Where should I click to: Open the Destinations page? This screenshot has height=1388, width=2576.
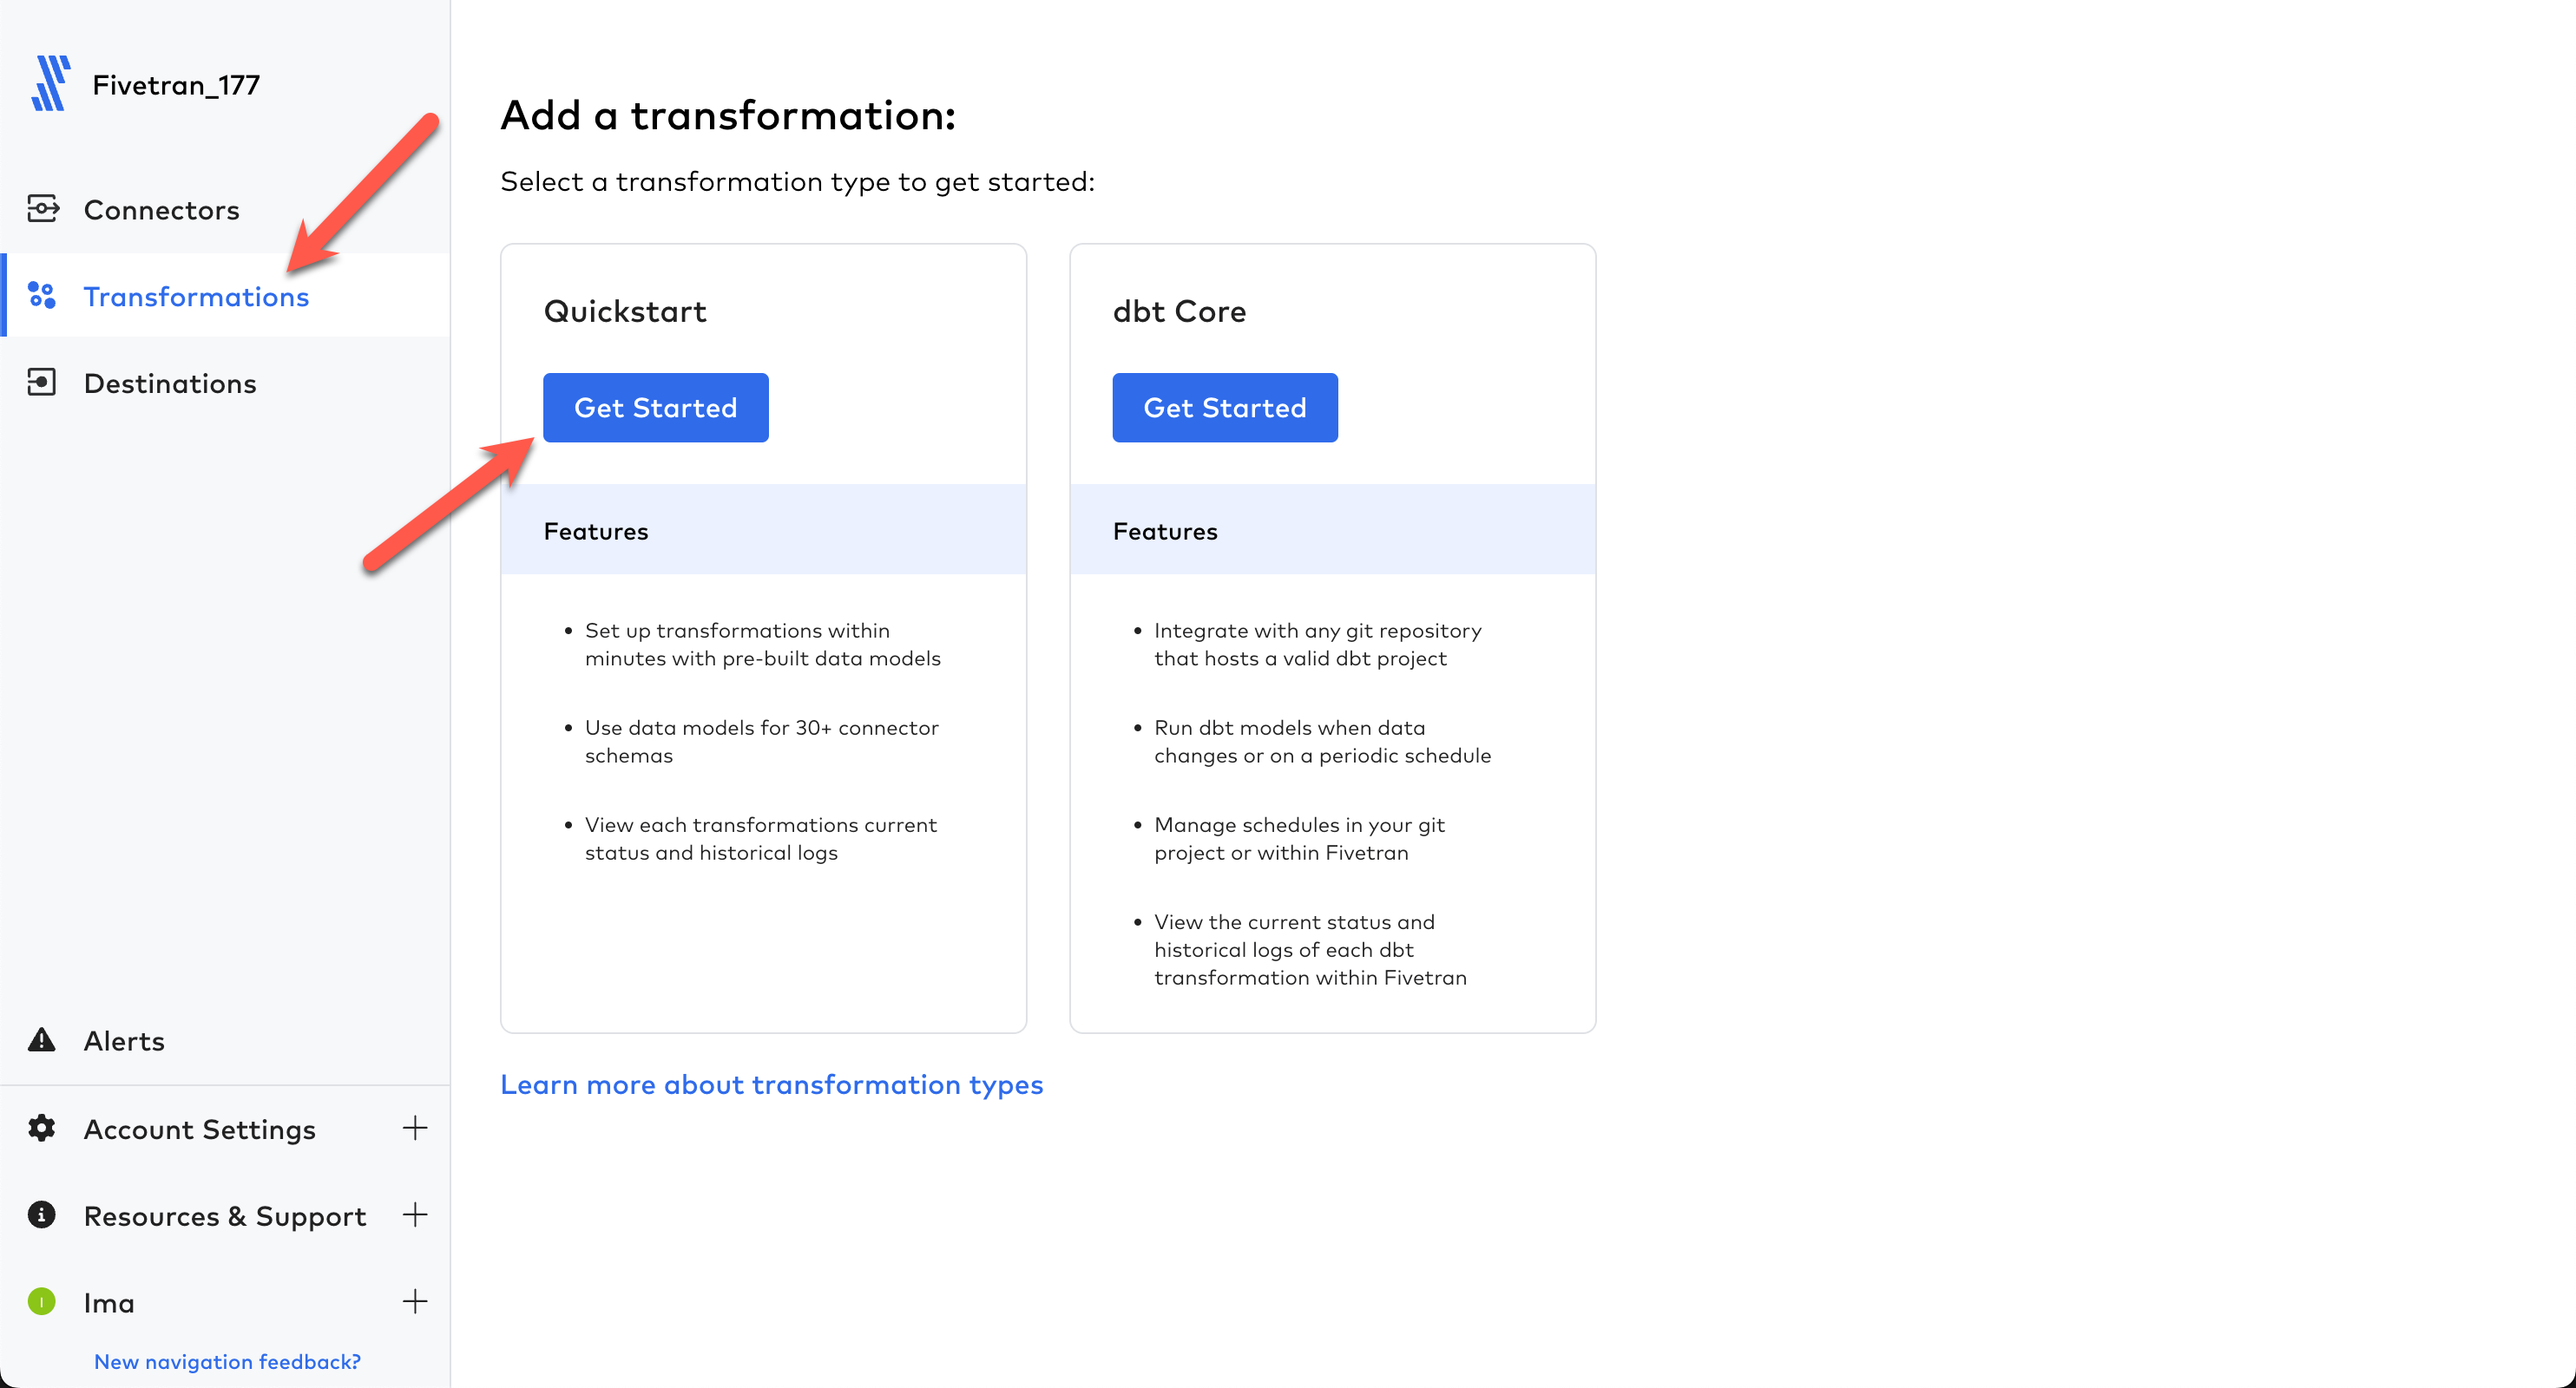[170, 383]
